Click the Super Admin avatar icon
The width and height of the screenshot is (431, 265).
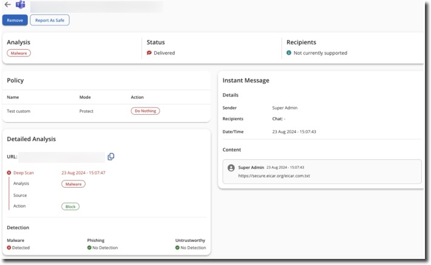pyautogui.click(x=231, y=168)
